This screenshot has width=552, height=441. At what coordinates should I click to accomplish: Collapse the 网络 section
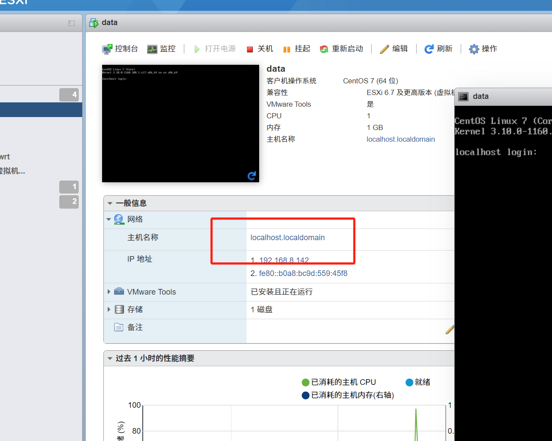[x=109, y=219]
